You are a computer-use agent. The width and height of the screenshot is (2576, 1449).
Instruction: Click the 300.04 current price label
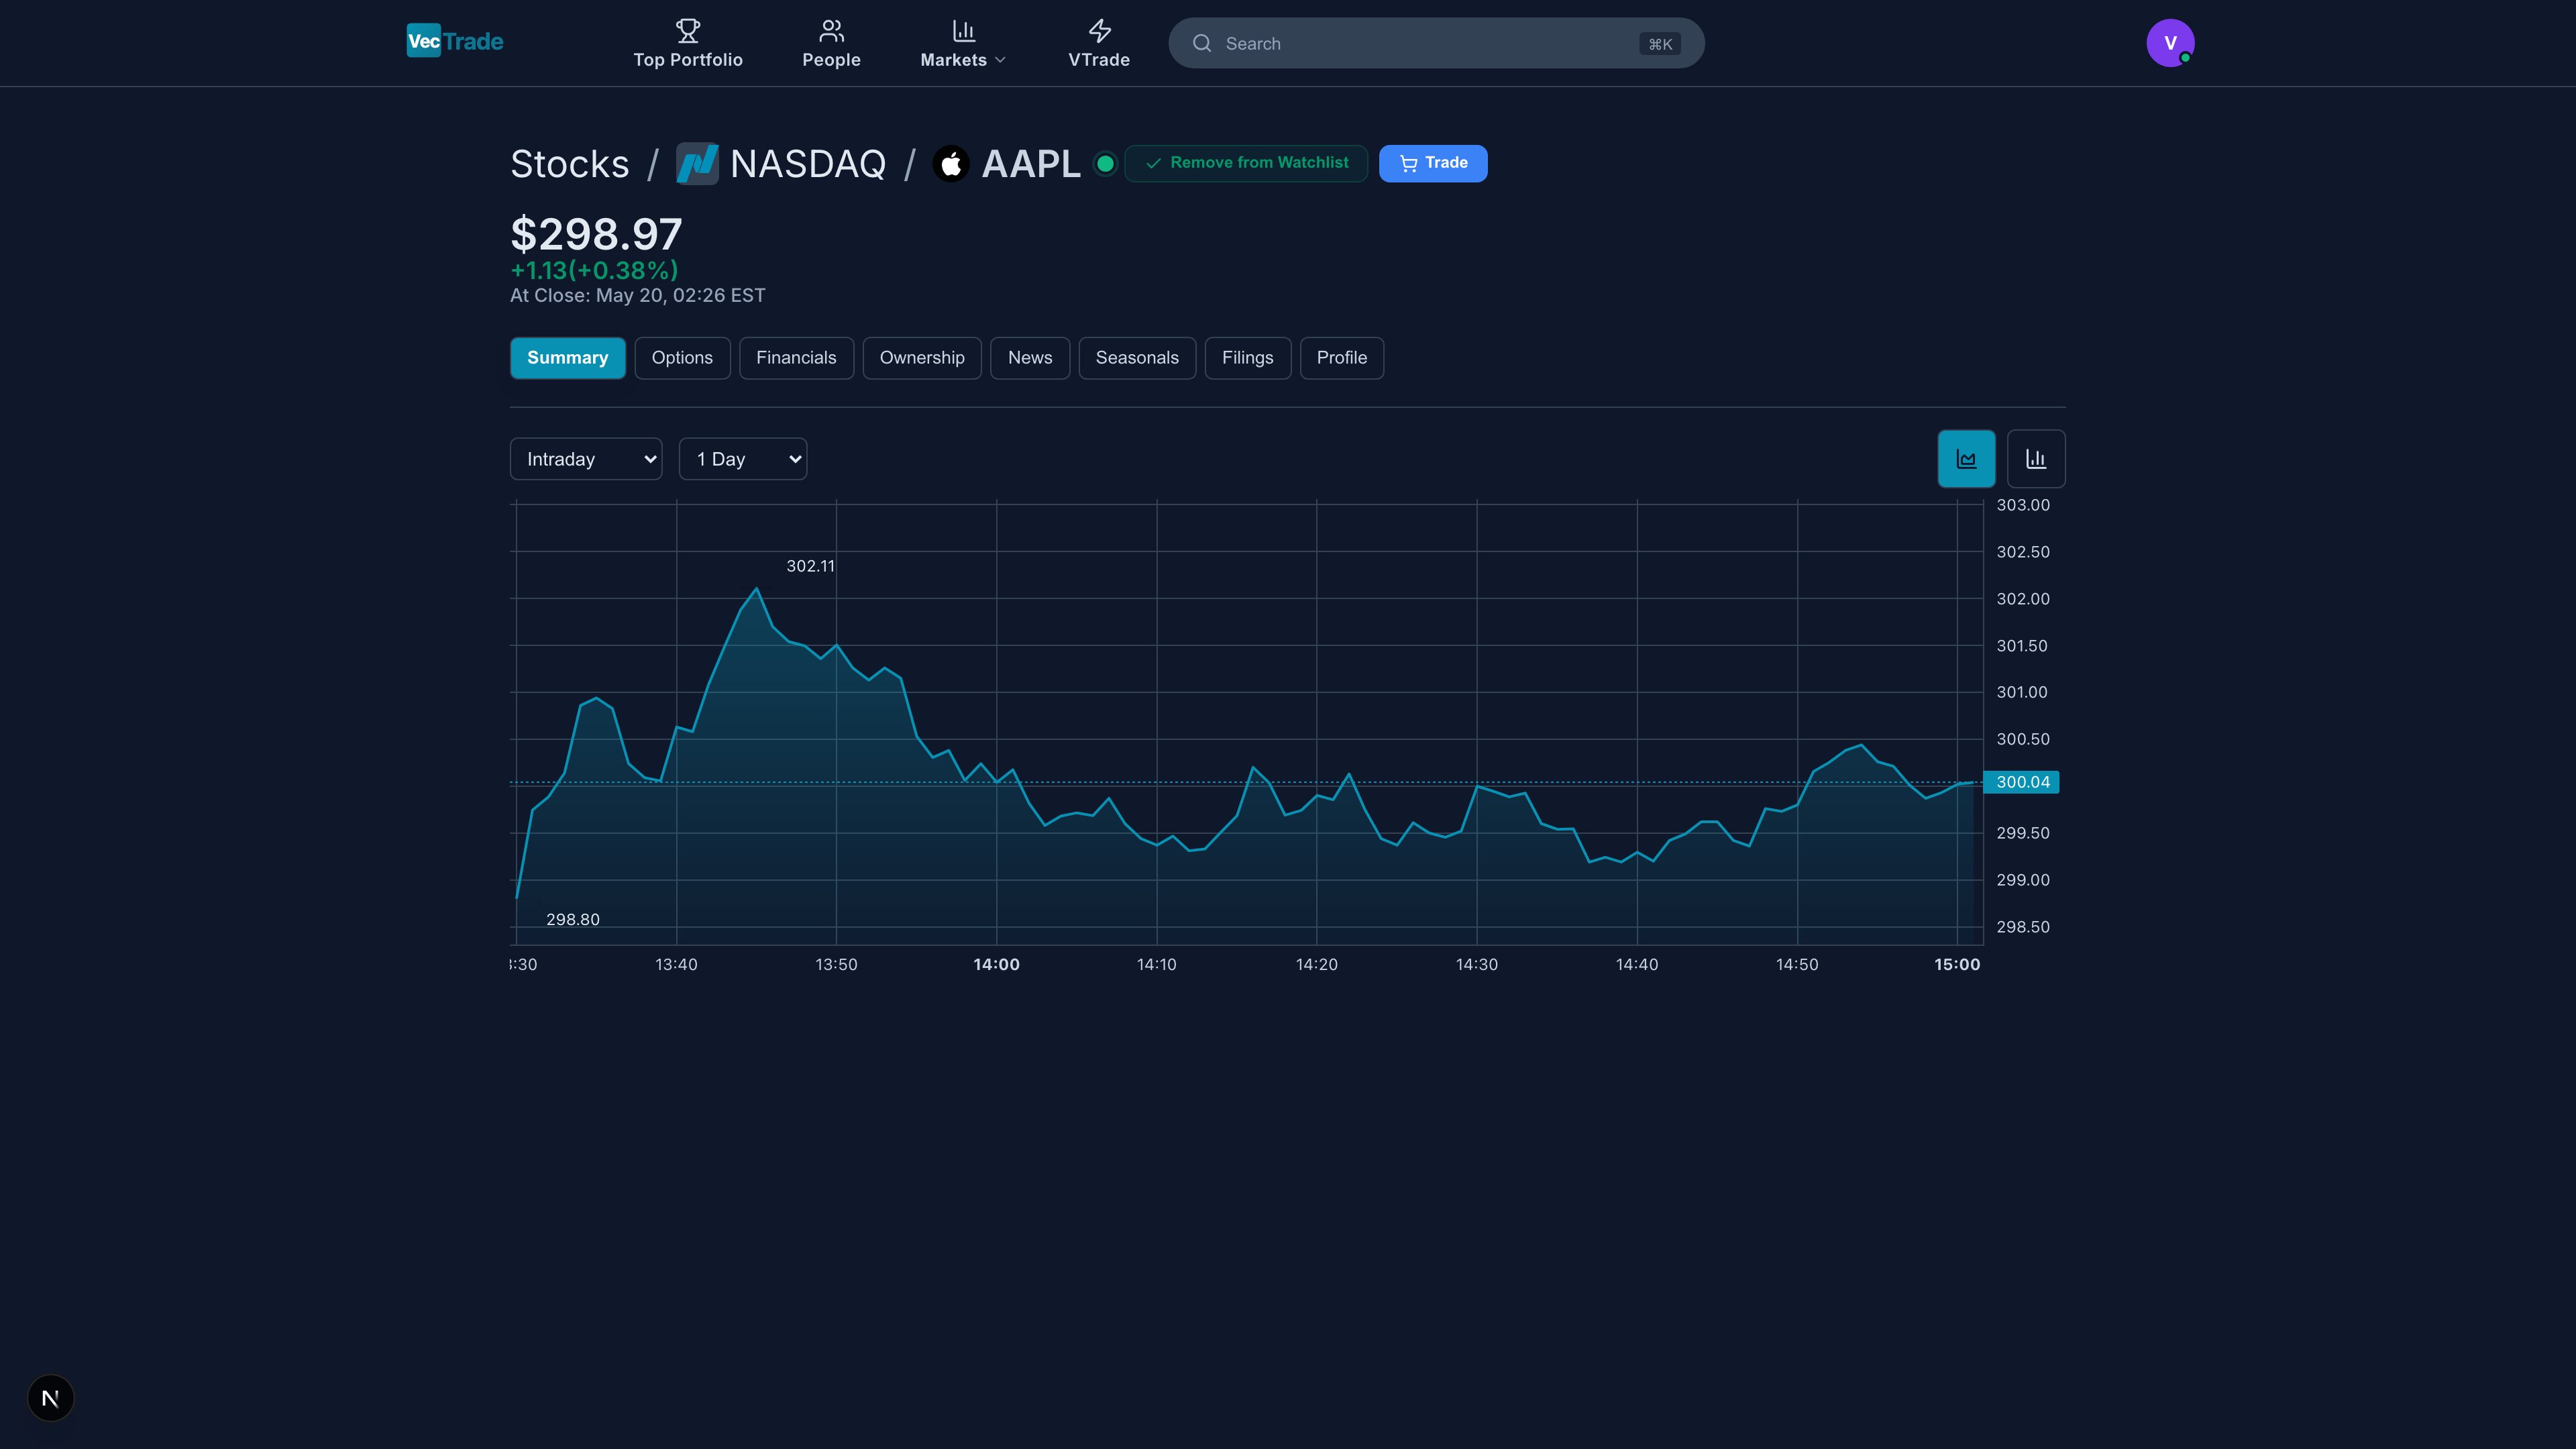coord(2021,782)
